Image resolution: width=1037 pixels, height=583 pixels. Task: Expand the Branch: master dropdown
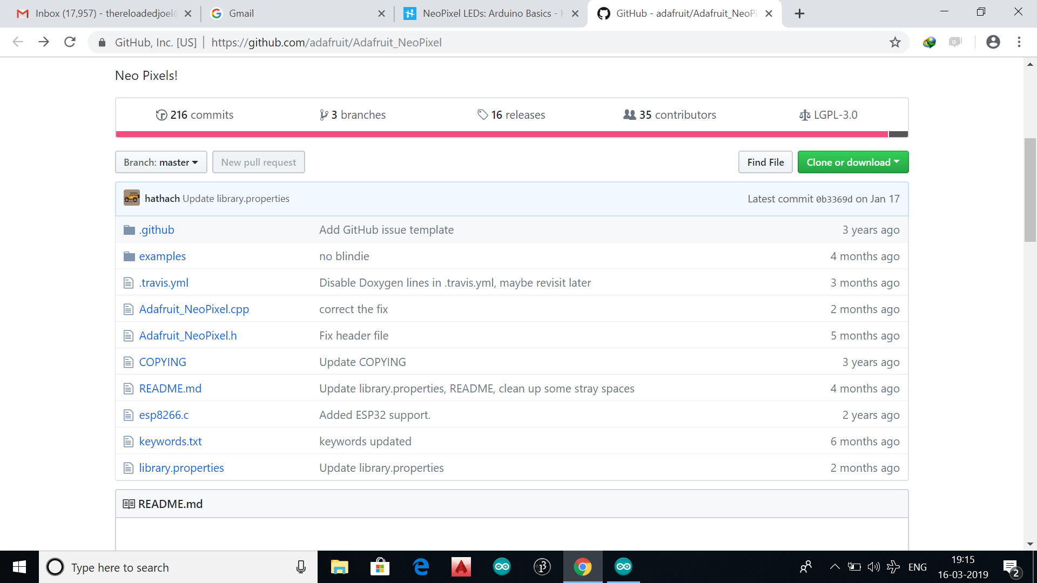(x=161, y=162)
